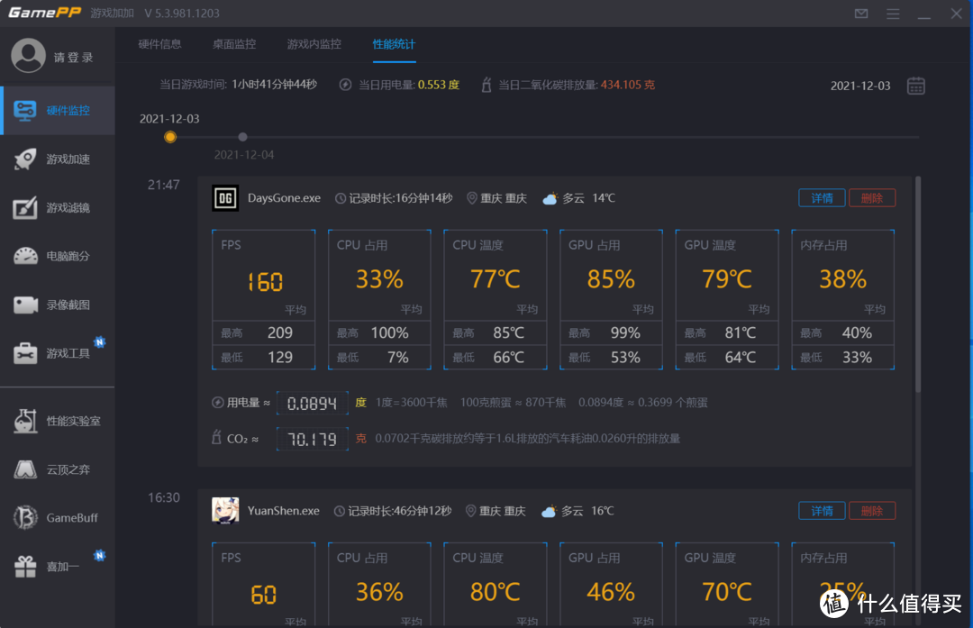The image size is (973, 628).
Task: Select the 2021-12-03 timeline marker
Action: (170, 137)
